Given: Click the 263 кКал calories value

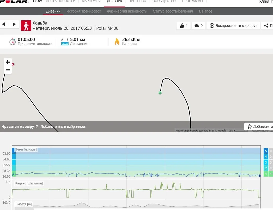Looking at the screenshot, I should (131, 40).
